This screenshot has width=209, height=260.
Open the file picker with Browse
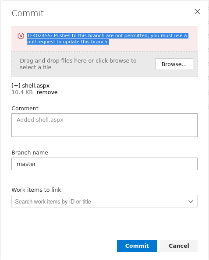coord(174,64)
